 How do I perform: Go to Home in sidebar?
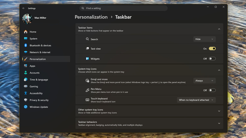tap(46, 32)
